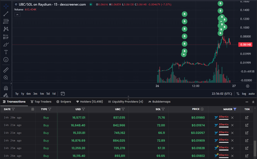Image resolution: width=257 pixels, height=159 pixels.
Task: Open the USD column filter
Action: (x=83, y=109)
